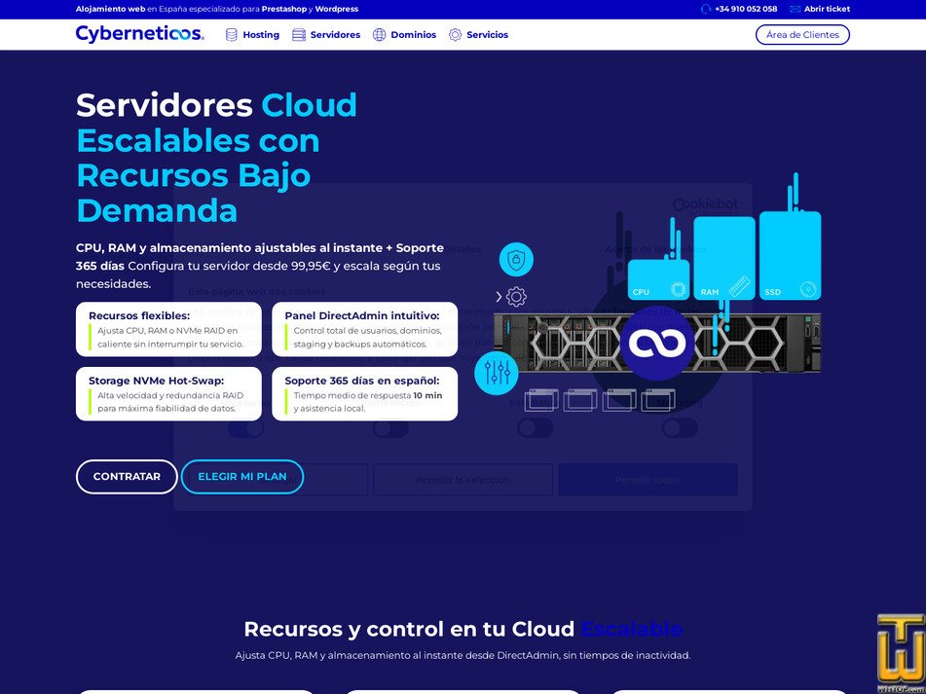The width and height of the screenshot is (926, 694).
Task: Click the Área de Clientes button
Action: (x=802, y=35)
